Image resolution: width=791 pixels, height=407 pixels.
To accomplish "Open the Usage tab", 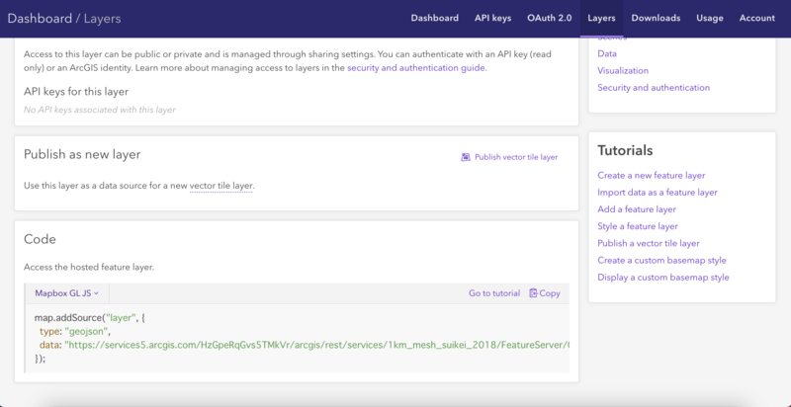I will click(710, 18).
